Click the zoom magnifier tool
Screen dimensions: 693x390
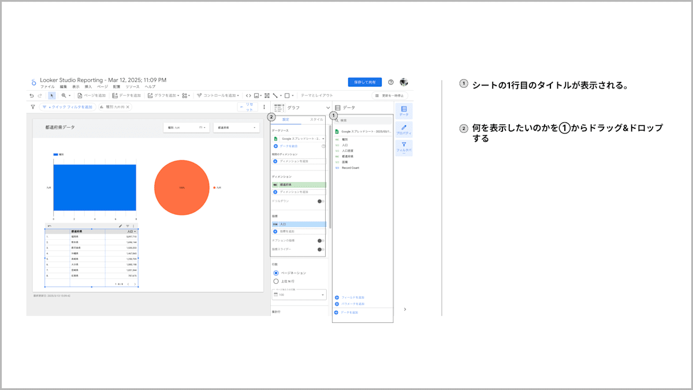(x=64, y=95)
